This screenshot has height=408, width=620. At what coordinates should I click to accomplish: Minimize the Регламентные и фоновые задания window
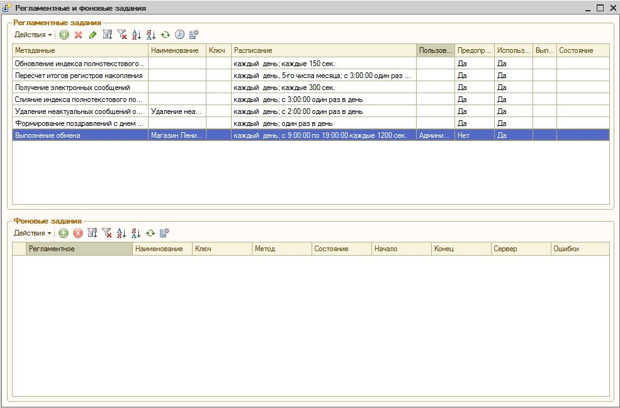[x=589, y=9]
